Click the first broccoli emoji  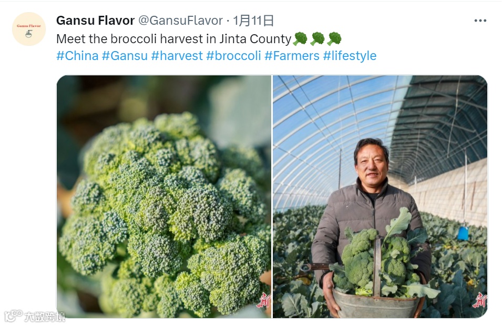point(300,39)
